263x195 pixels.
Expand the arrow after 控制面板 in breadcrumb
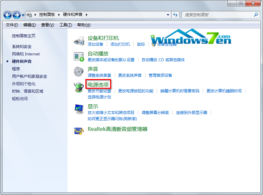point(59,15)
